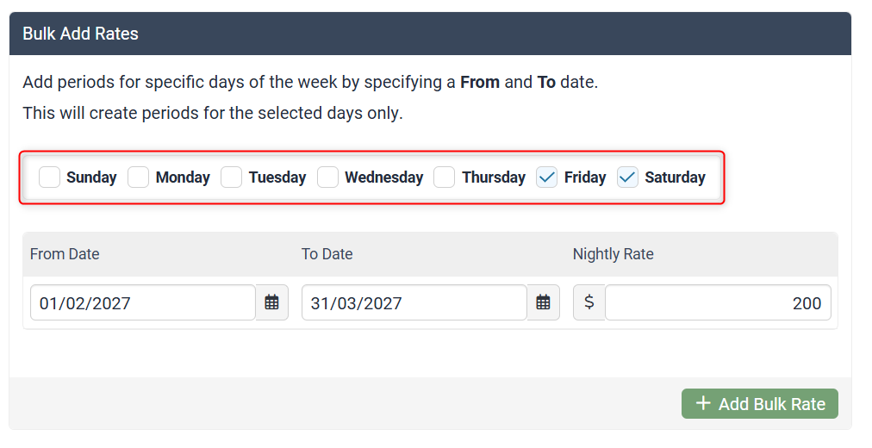This screenshot has width=872, height=448.
Task: Disable the Saturday checkbox
Action: click(628, 177)
